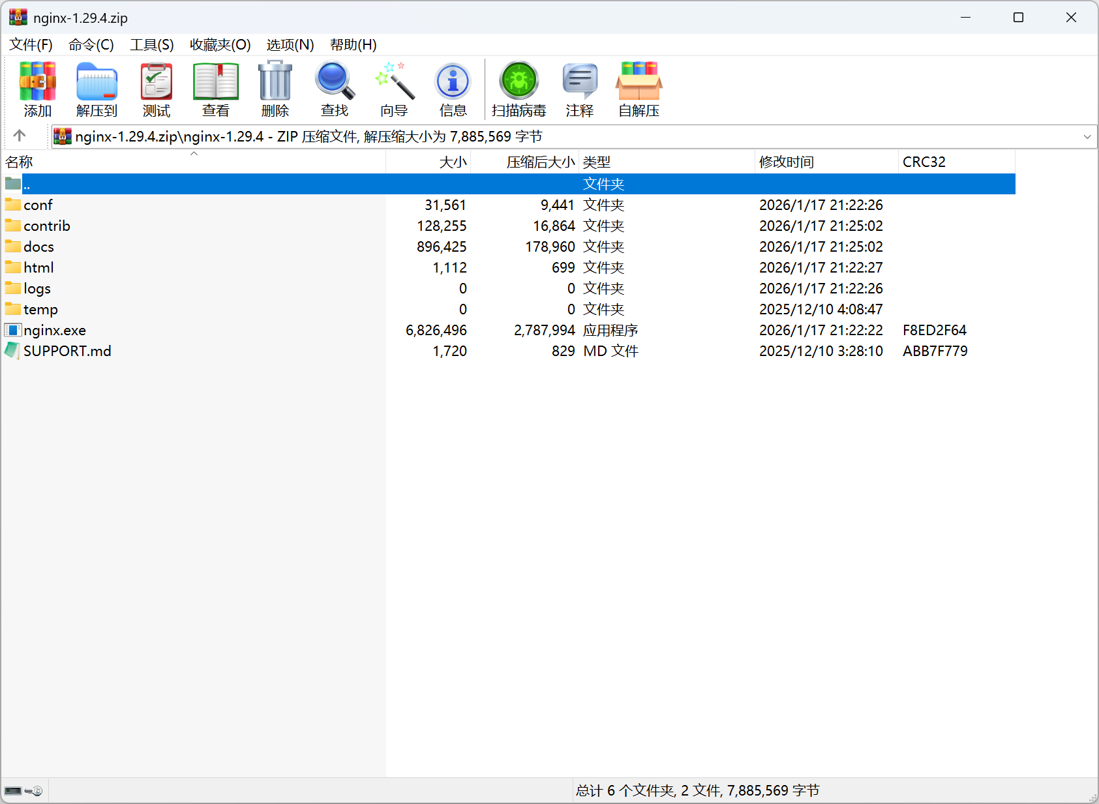Select the nginx.exe application icon
Image resolution: width=1099 pixels, height=804 pixels.
coord(13,330)
